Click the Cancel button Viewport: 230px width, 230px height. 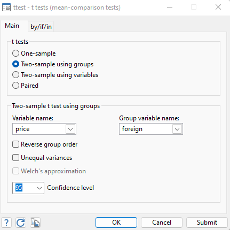[x=162, y=223]
